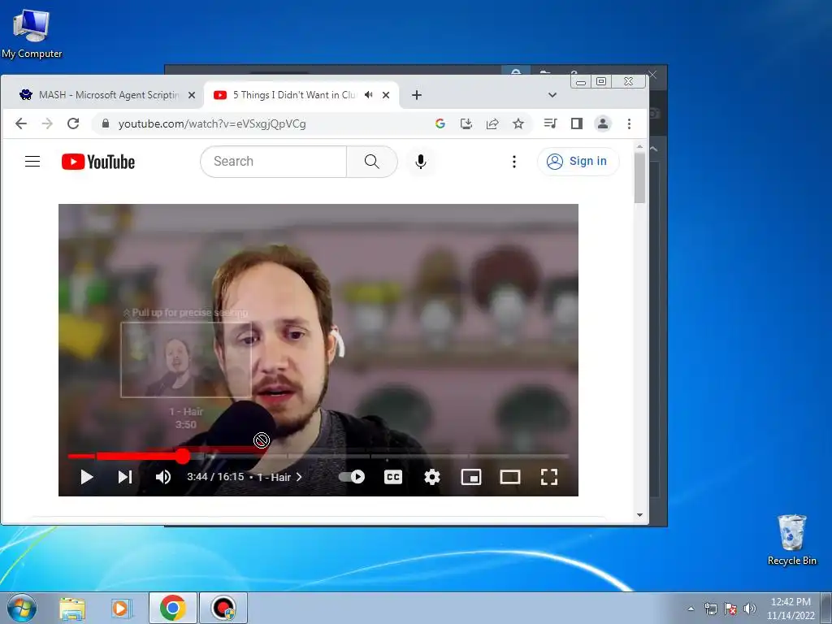
Task: Open Windows Explorer from taskbar
Action: [72, 608]
